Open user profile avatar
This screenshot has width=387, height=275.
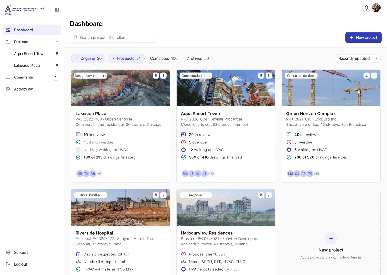point(376,8)
